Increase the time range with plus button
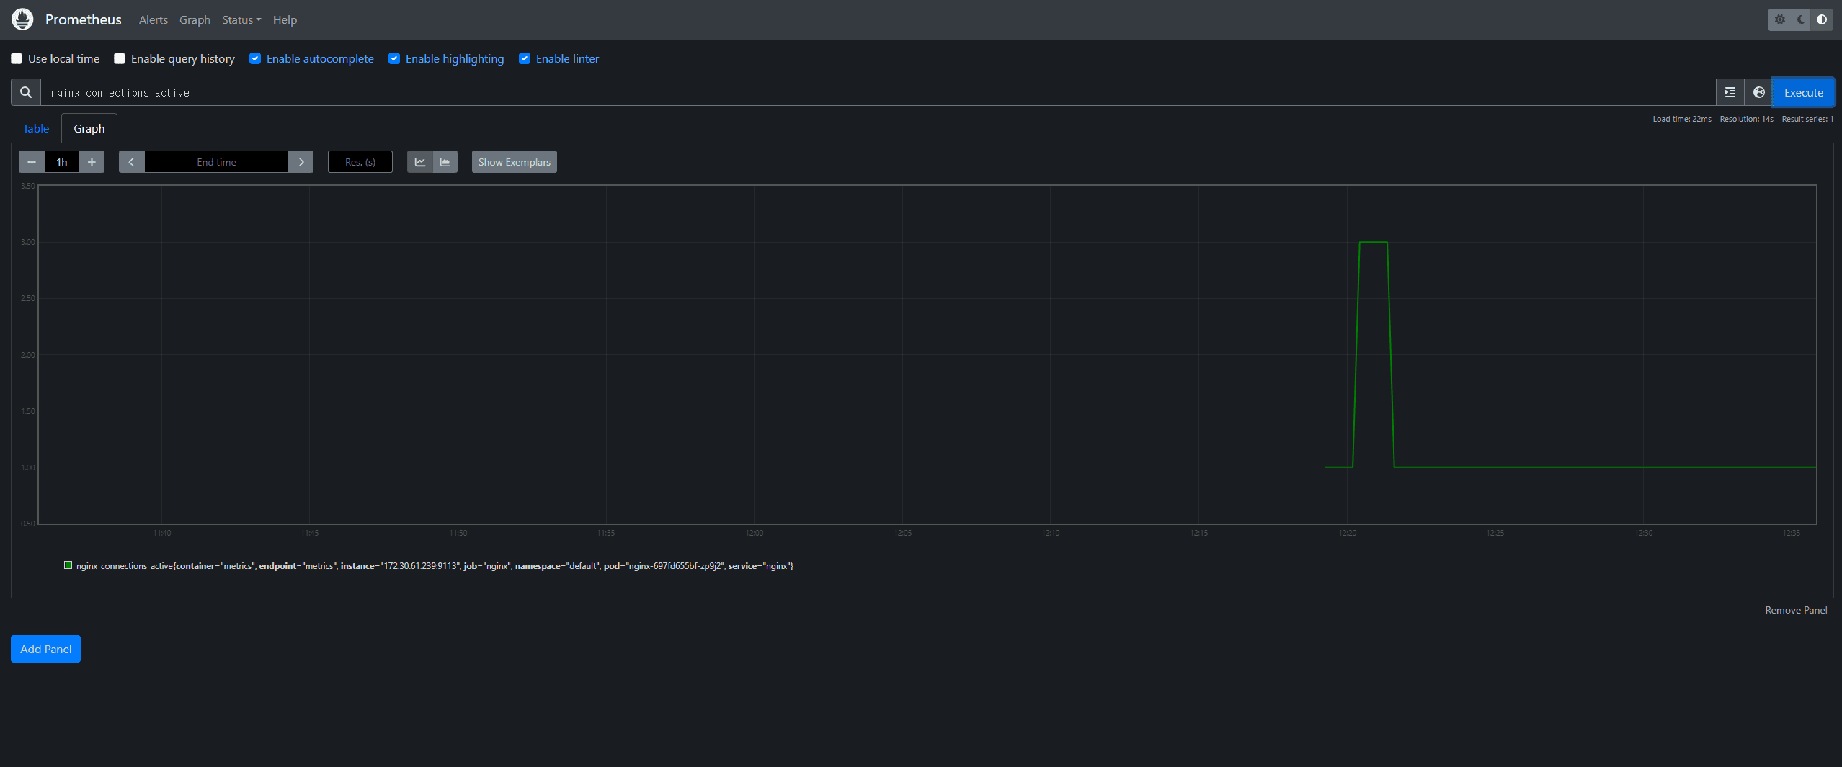Image resolution: width=1842 pixels, height=767 pixels. tap(92, 162)
